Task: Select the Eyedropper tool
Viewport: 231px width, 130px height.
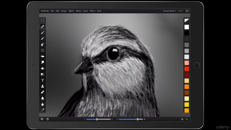Action: pyautogui.click(x=43, y=110)
